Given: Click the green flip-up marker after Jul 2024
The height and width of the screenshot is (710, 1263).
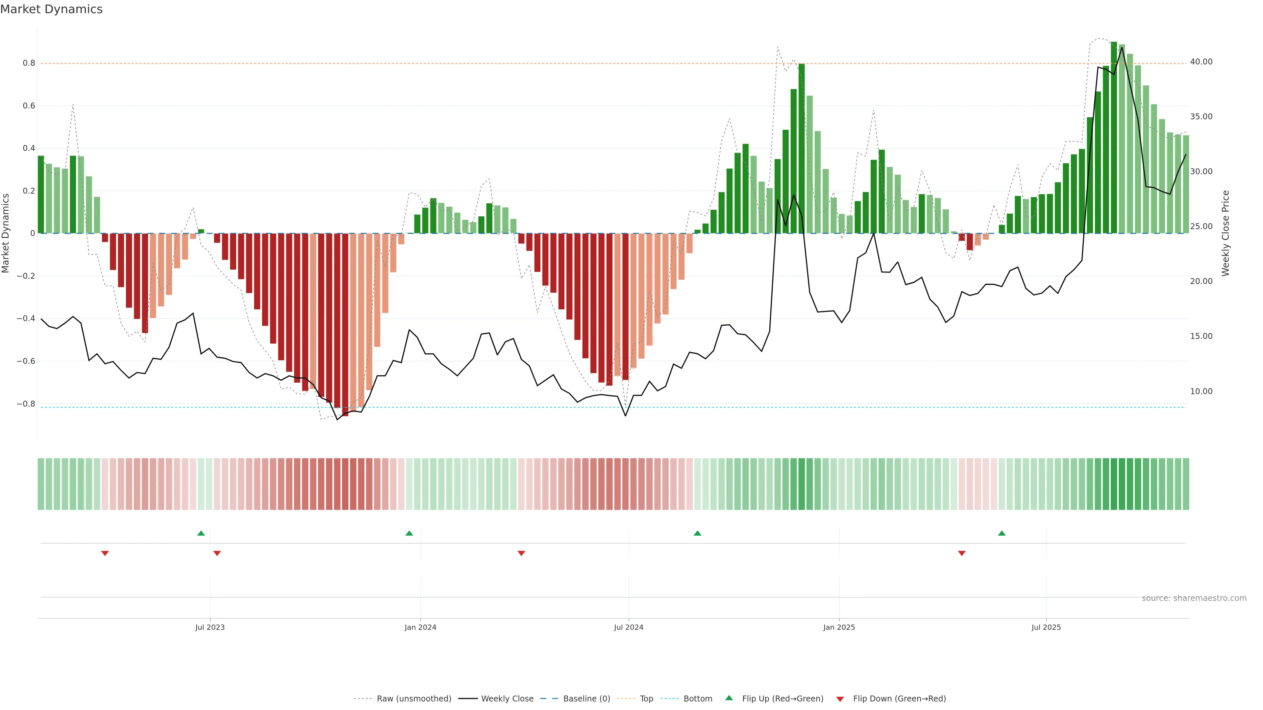Looking at the screenshot, I should pos(697,533).
